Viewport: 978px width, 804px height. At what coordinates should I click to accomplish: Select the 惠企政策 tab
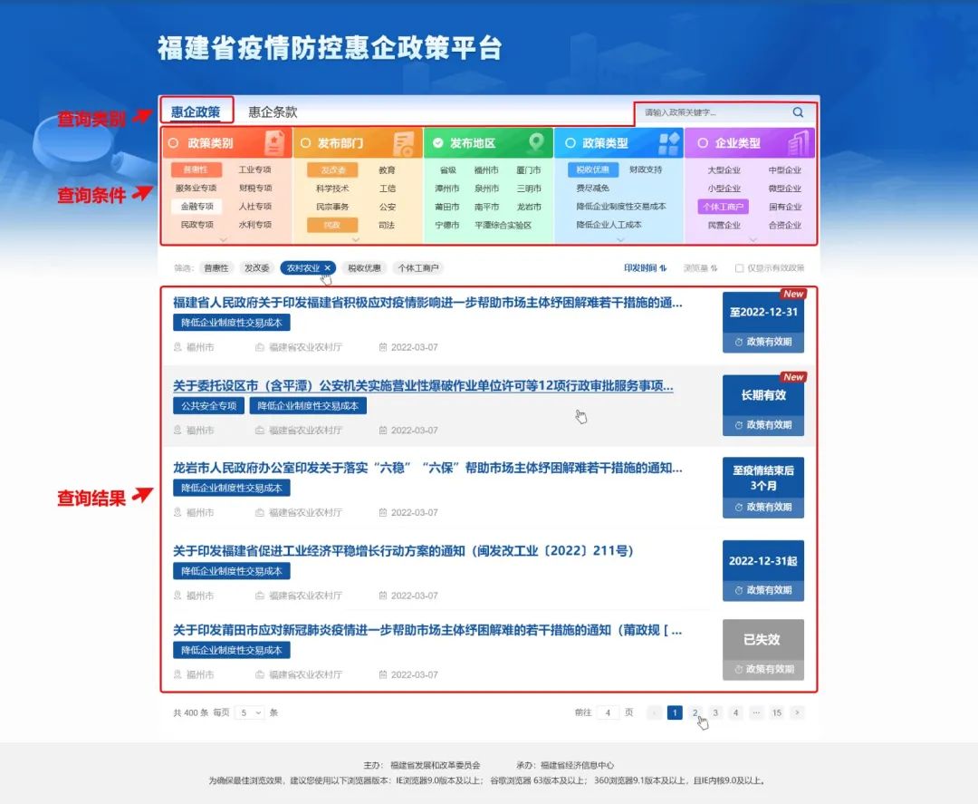click(196, 112)
